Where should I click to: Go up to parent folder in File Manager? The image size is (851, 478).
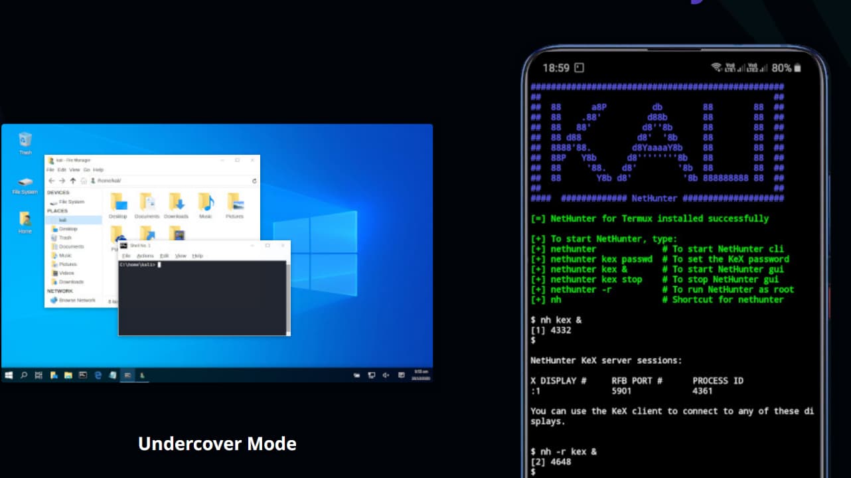pyautogui.click(x=72, y=181)
